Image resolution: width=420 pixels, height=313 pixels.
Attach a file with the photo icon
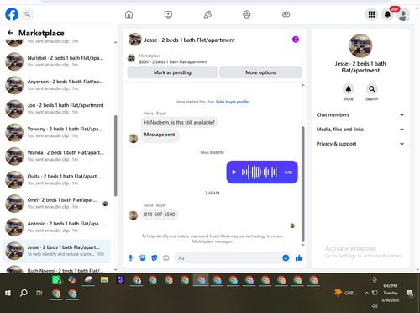coord(143,258)
